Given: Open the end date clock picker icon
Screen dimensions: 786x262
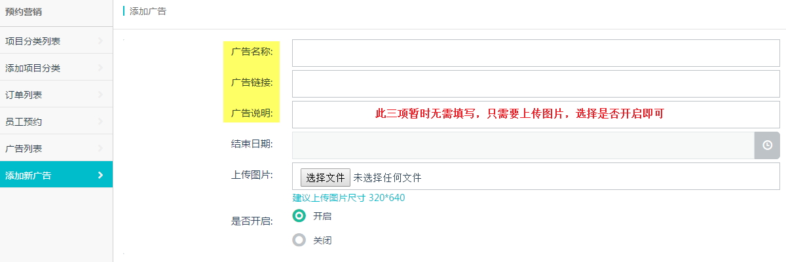Looking at the screenshot, I should (767, 145).
